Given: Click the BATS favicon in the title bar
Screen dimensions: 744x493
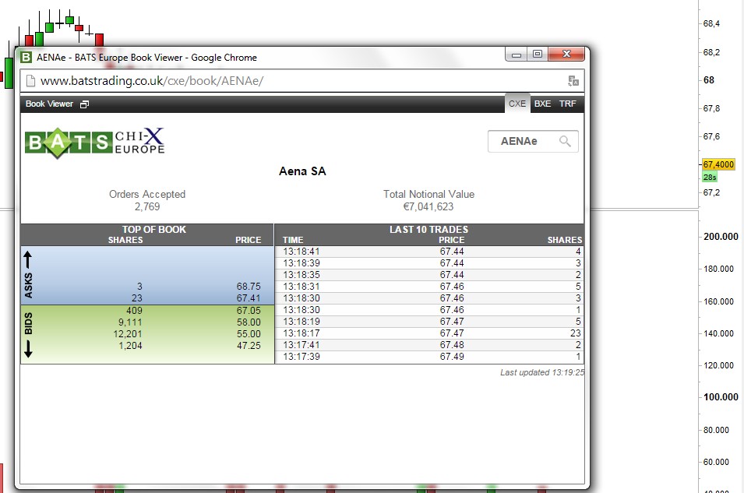Looking at the screenshot, I should tap(26, 58).
